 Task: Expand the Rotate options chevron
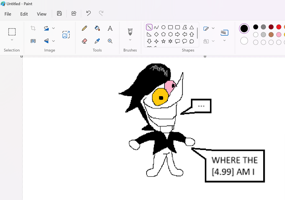click(54, 28)
